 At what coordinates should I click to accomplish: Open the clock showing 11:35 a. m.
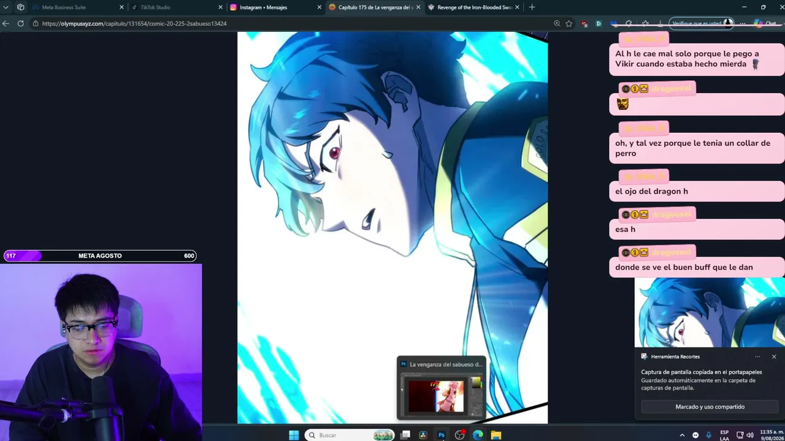point(772,435)
